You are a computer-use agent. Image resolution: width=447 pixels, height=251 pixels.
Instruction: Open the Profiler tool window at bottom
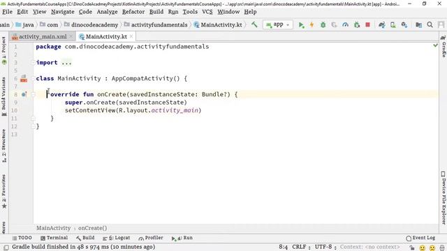pyautogui.click(x=151, y=238)
